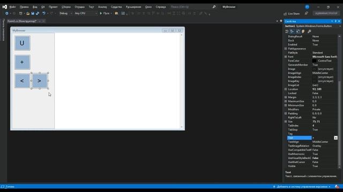Open Правка menu

24,7
